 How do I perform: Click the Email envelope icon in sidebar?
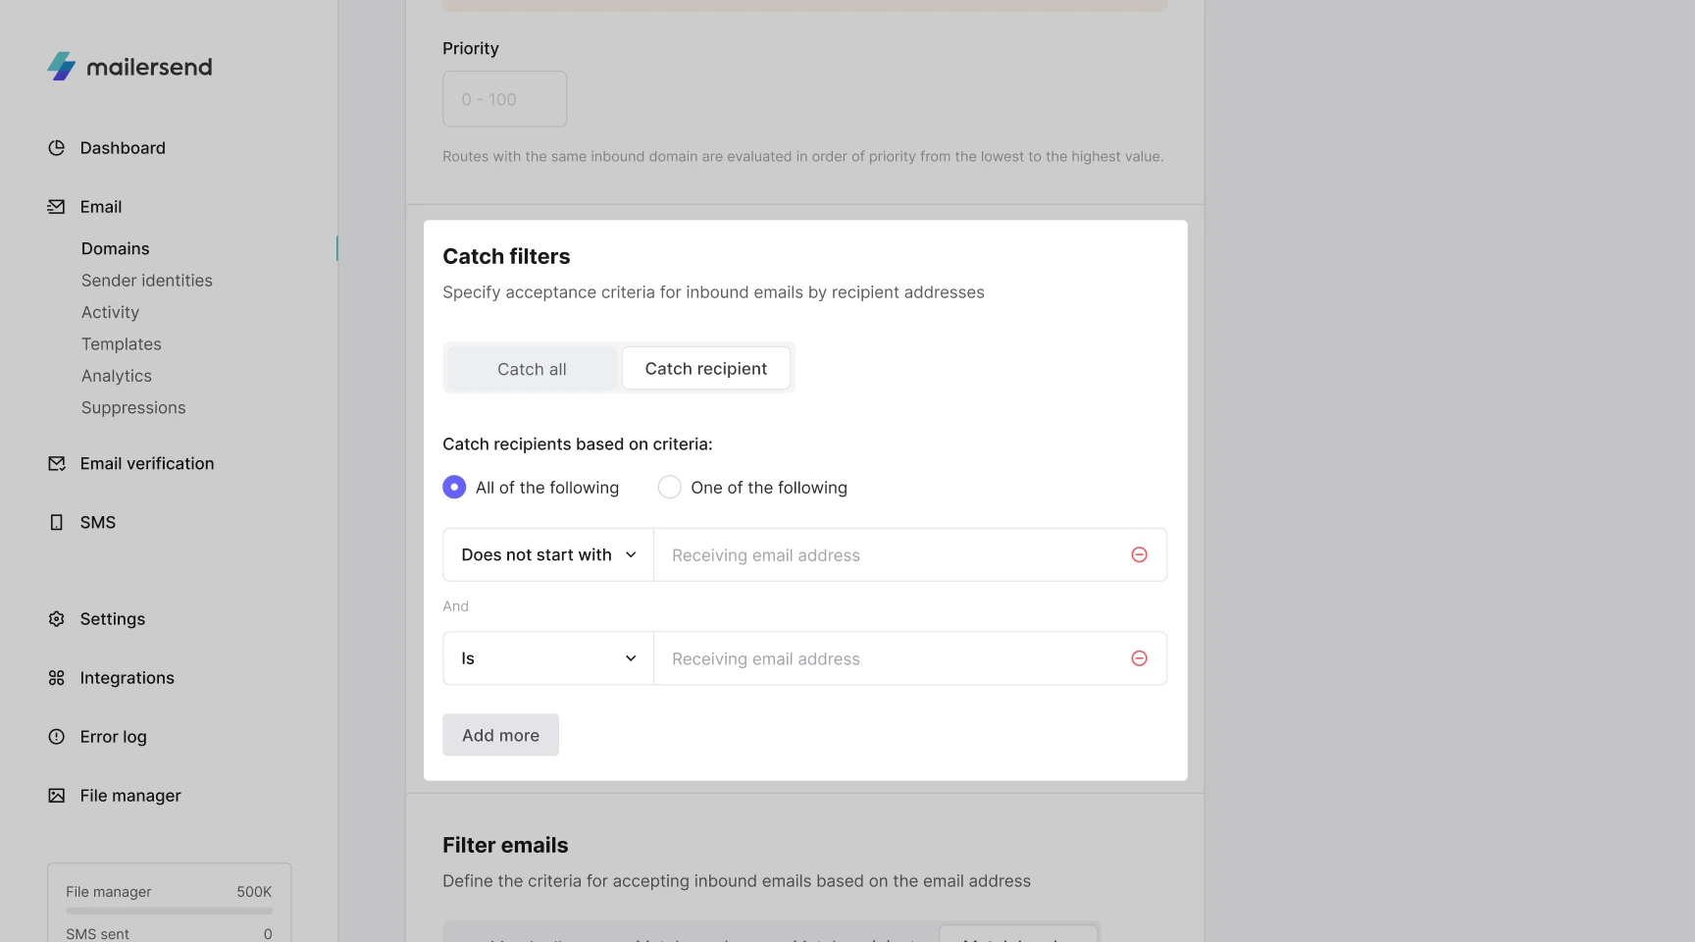tap(57, 207)
